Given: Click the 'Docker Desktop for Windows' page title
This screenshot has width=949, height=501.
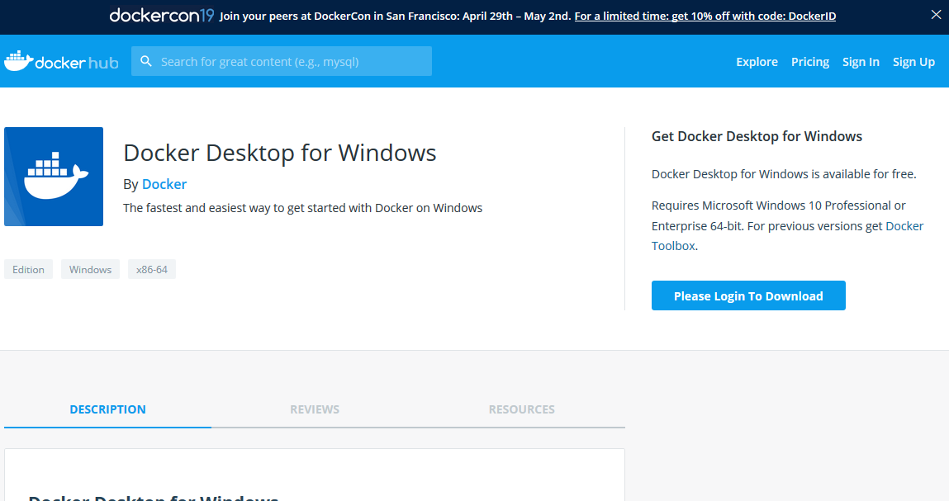Looking at the screenshot, I should coord(280,153).
